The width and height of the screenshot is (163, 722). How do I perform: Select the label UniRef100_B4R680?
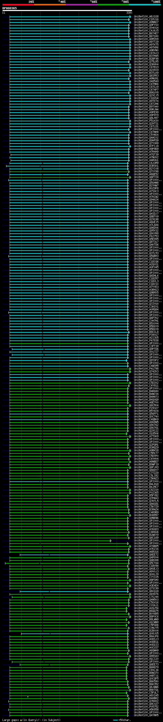pyautogui.click(x=146, y=391)
